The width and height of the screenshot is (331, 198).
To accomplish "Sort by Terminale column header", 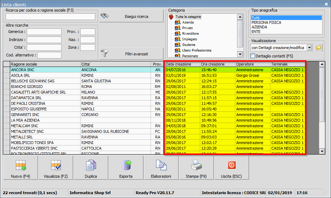I will pos(288,64).
